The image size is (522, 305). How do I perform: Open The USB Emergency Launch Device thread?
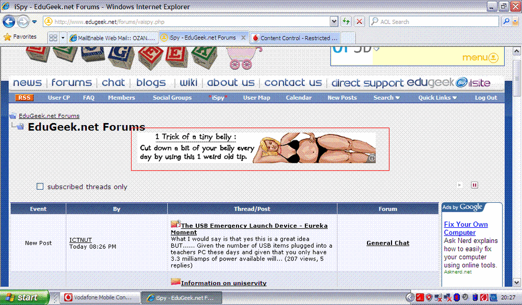pos(249,229)
